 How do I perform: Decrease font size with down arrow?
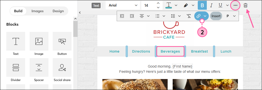click(x=158, y=7)
